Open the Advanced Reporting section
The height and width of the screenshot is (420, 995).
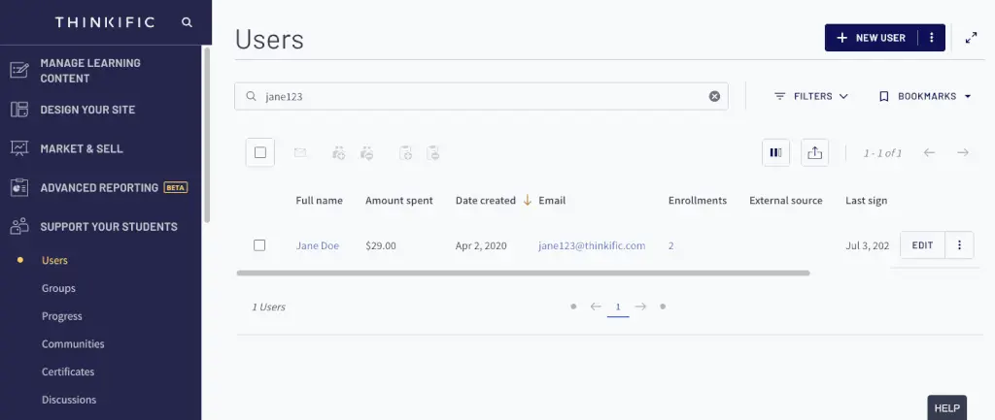99,187
